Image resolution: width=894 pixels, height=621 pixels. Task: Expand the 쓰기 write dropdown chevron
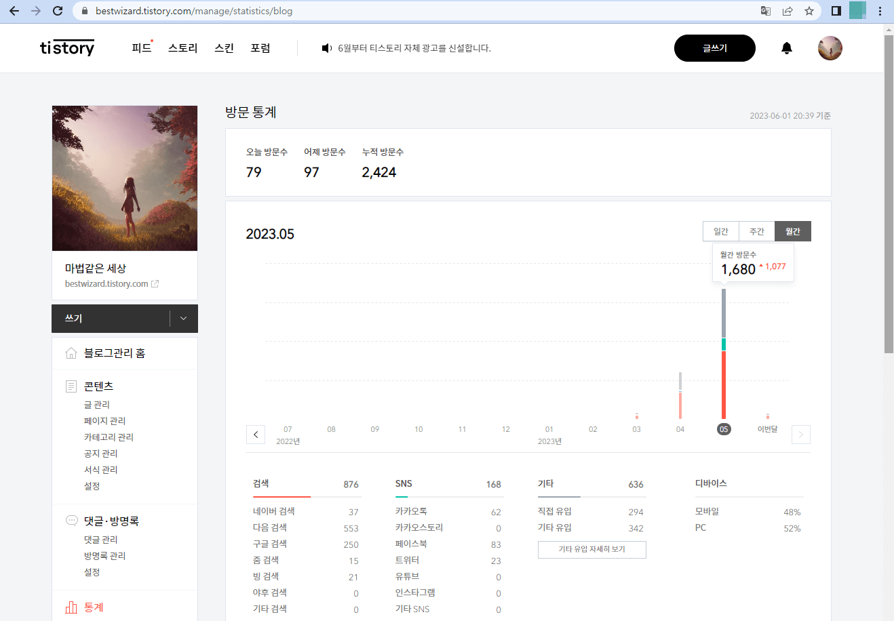click(182, 318)
